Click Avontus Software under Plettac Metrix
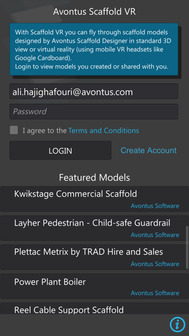Image resolution: width=189 pixels, height=336 pixels. 155,264
